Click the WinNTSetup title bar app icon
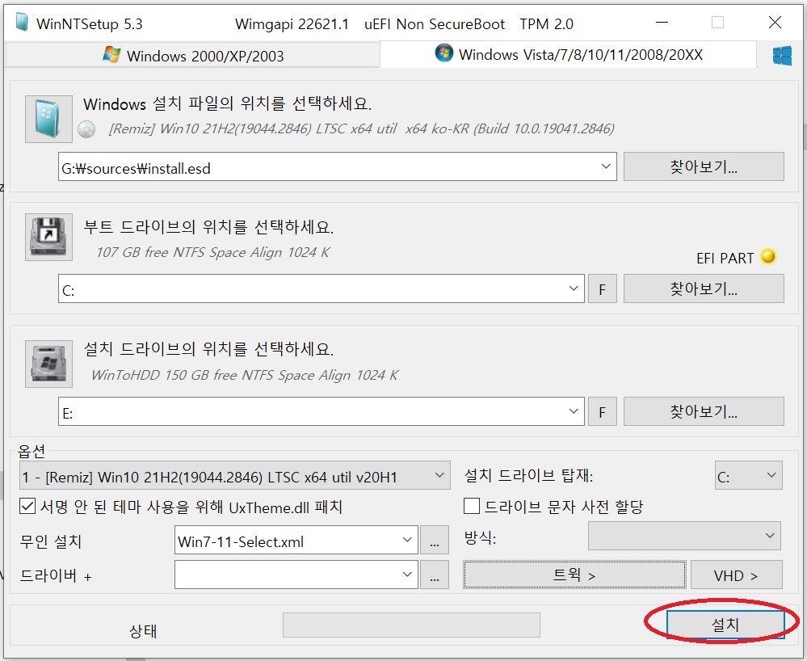This screenshot has height=661, width=807. (22, 23)
